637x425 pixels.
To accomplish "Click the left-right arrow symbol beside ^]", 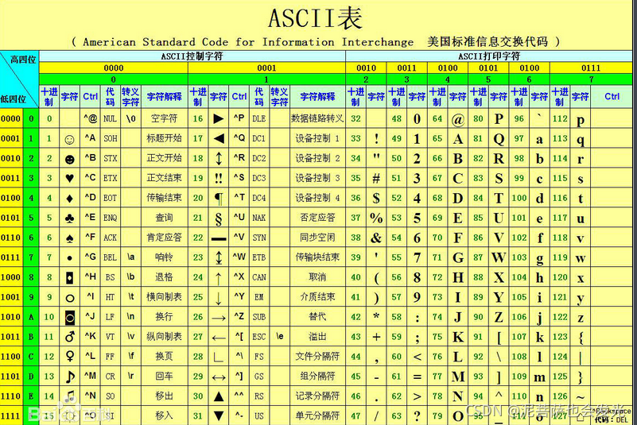I will pyautogui.click(x=219, y=377).
